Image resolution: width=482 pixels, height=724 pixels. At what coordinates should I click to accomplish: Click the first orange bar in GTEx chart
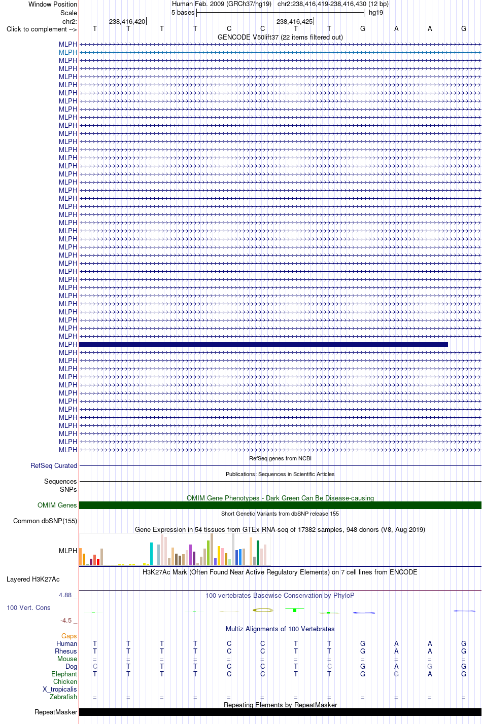pyautogui.click(x=80, y=557)
